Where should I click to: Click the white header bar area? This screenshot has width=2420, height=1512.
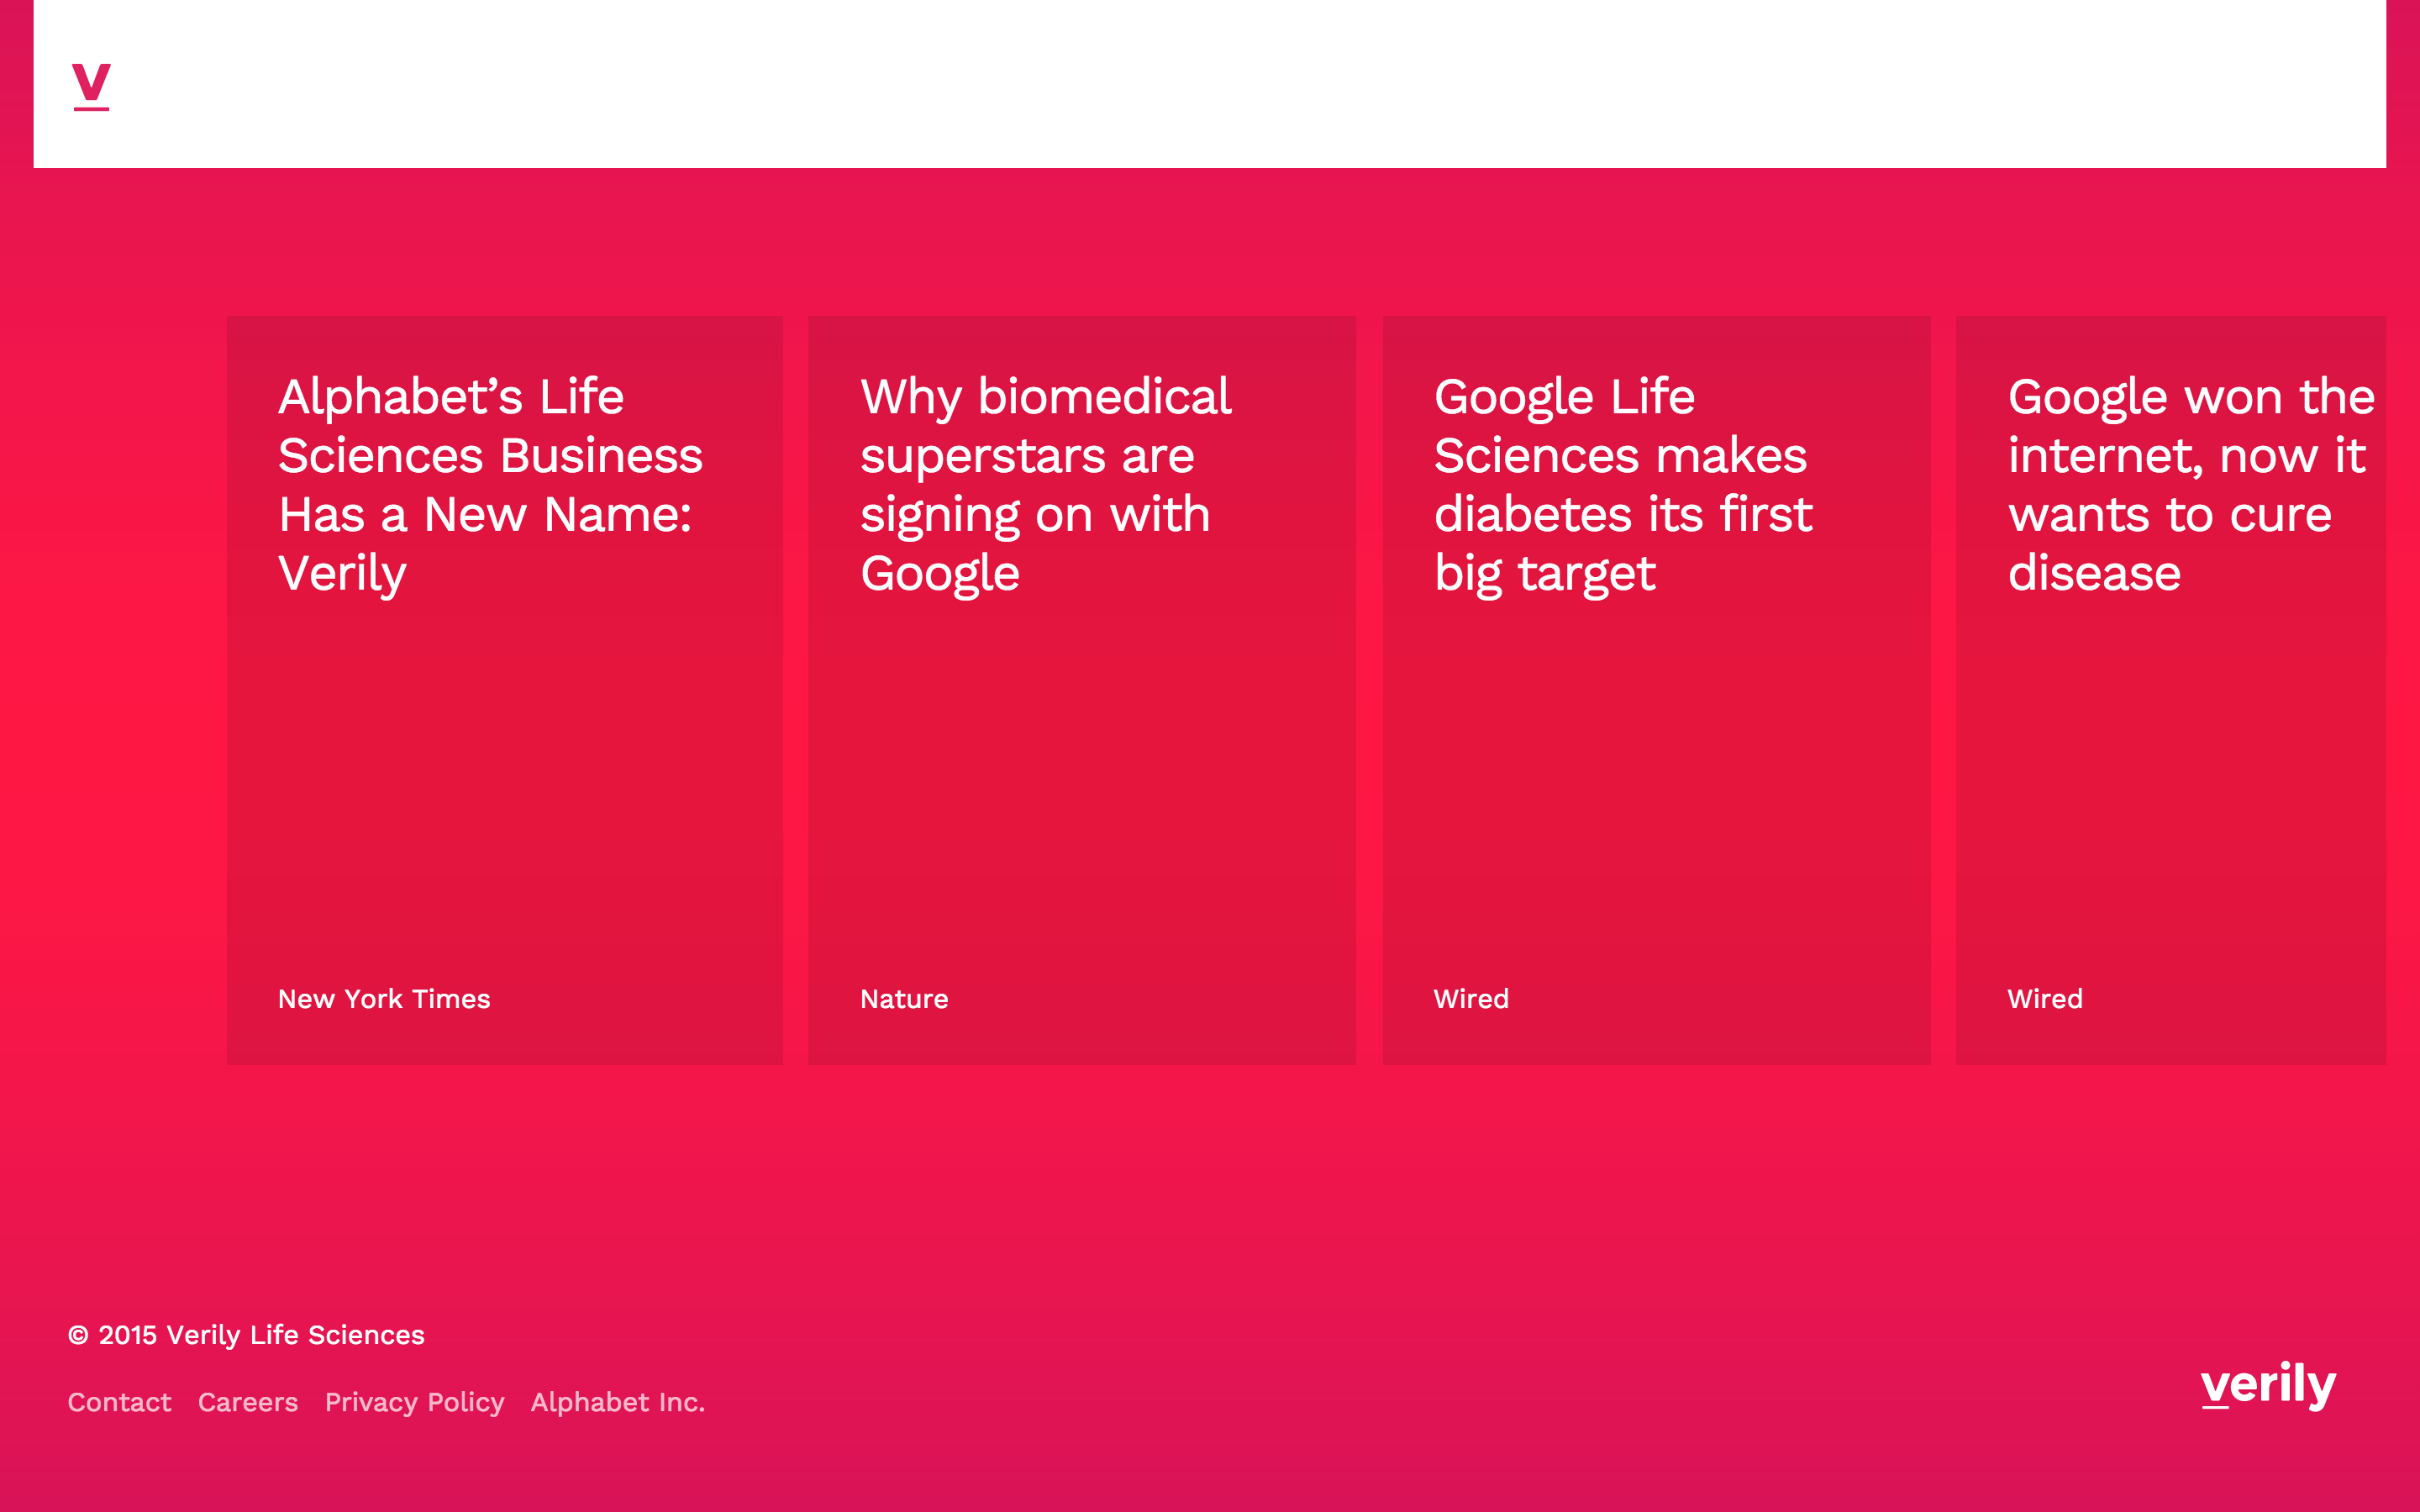click(x=1200, y=84)
